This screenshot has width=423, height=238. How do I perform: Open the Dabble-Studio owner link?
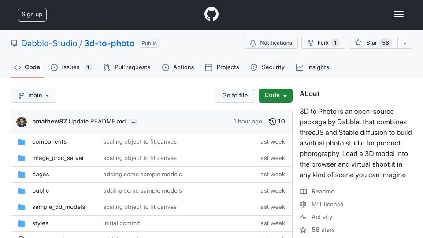pyautogui.click(x=49, y=44)
